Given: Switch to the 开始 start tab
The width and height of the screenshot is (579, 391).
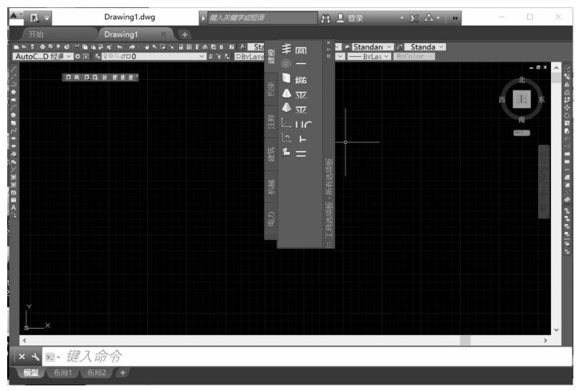Looking at the screenshot, I should [38, 34].
